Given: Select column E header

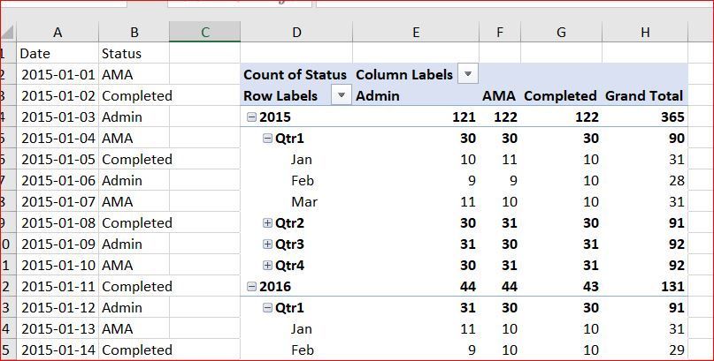Looking at the screenshot, I should coord(415,33).
